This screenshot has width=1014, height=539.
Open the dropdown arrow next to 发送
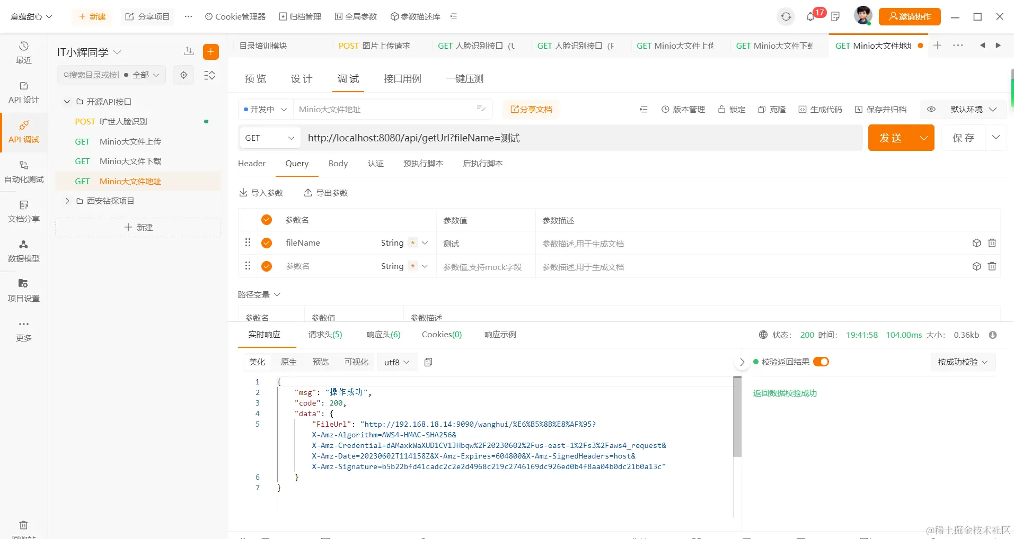[x=924, y=138]
